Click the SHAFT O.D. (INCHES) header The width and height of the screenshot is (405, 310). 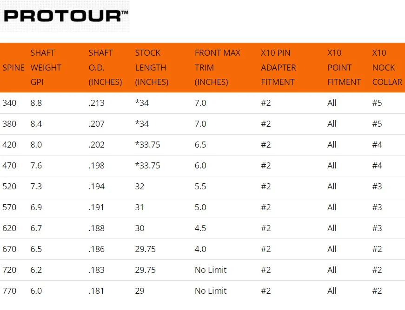pyautogui.click(x=105, y=67)
